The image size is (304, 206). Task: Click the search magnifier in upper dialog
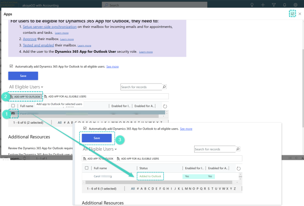164,87
